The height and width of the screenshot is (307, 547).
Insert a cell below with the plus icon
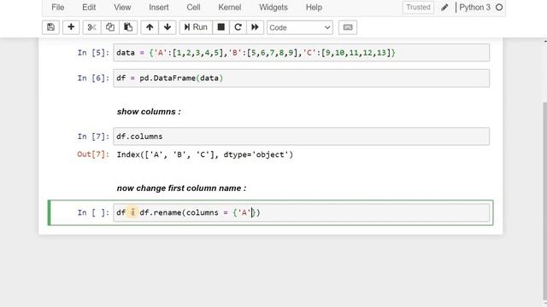pos(71,27)
